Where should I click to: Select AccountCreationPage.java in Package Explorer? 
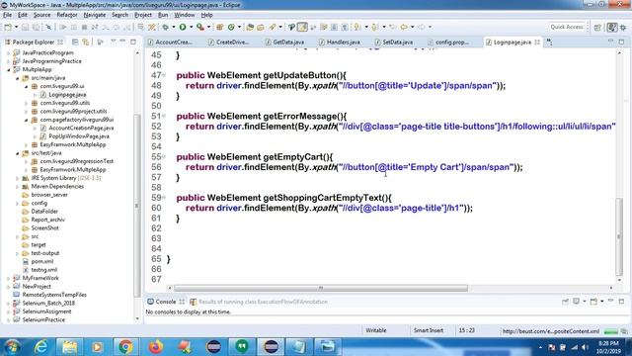click(x=81, y=128)
